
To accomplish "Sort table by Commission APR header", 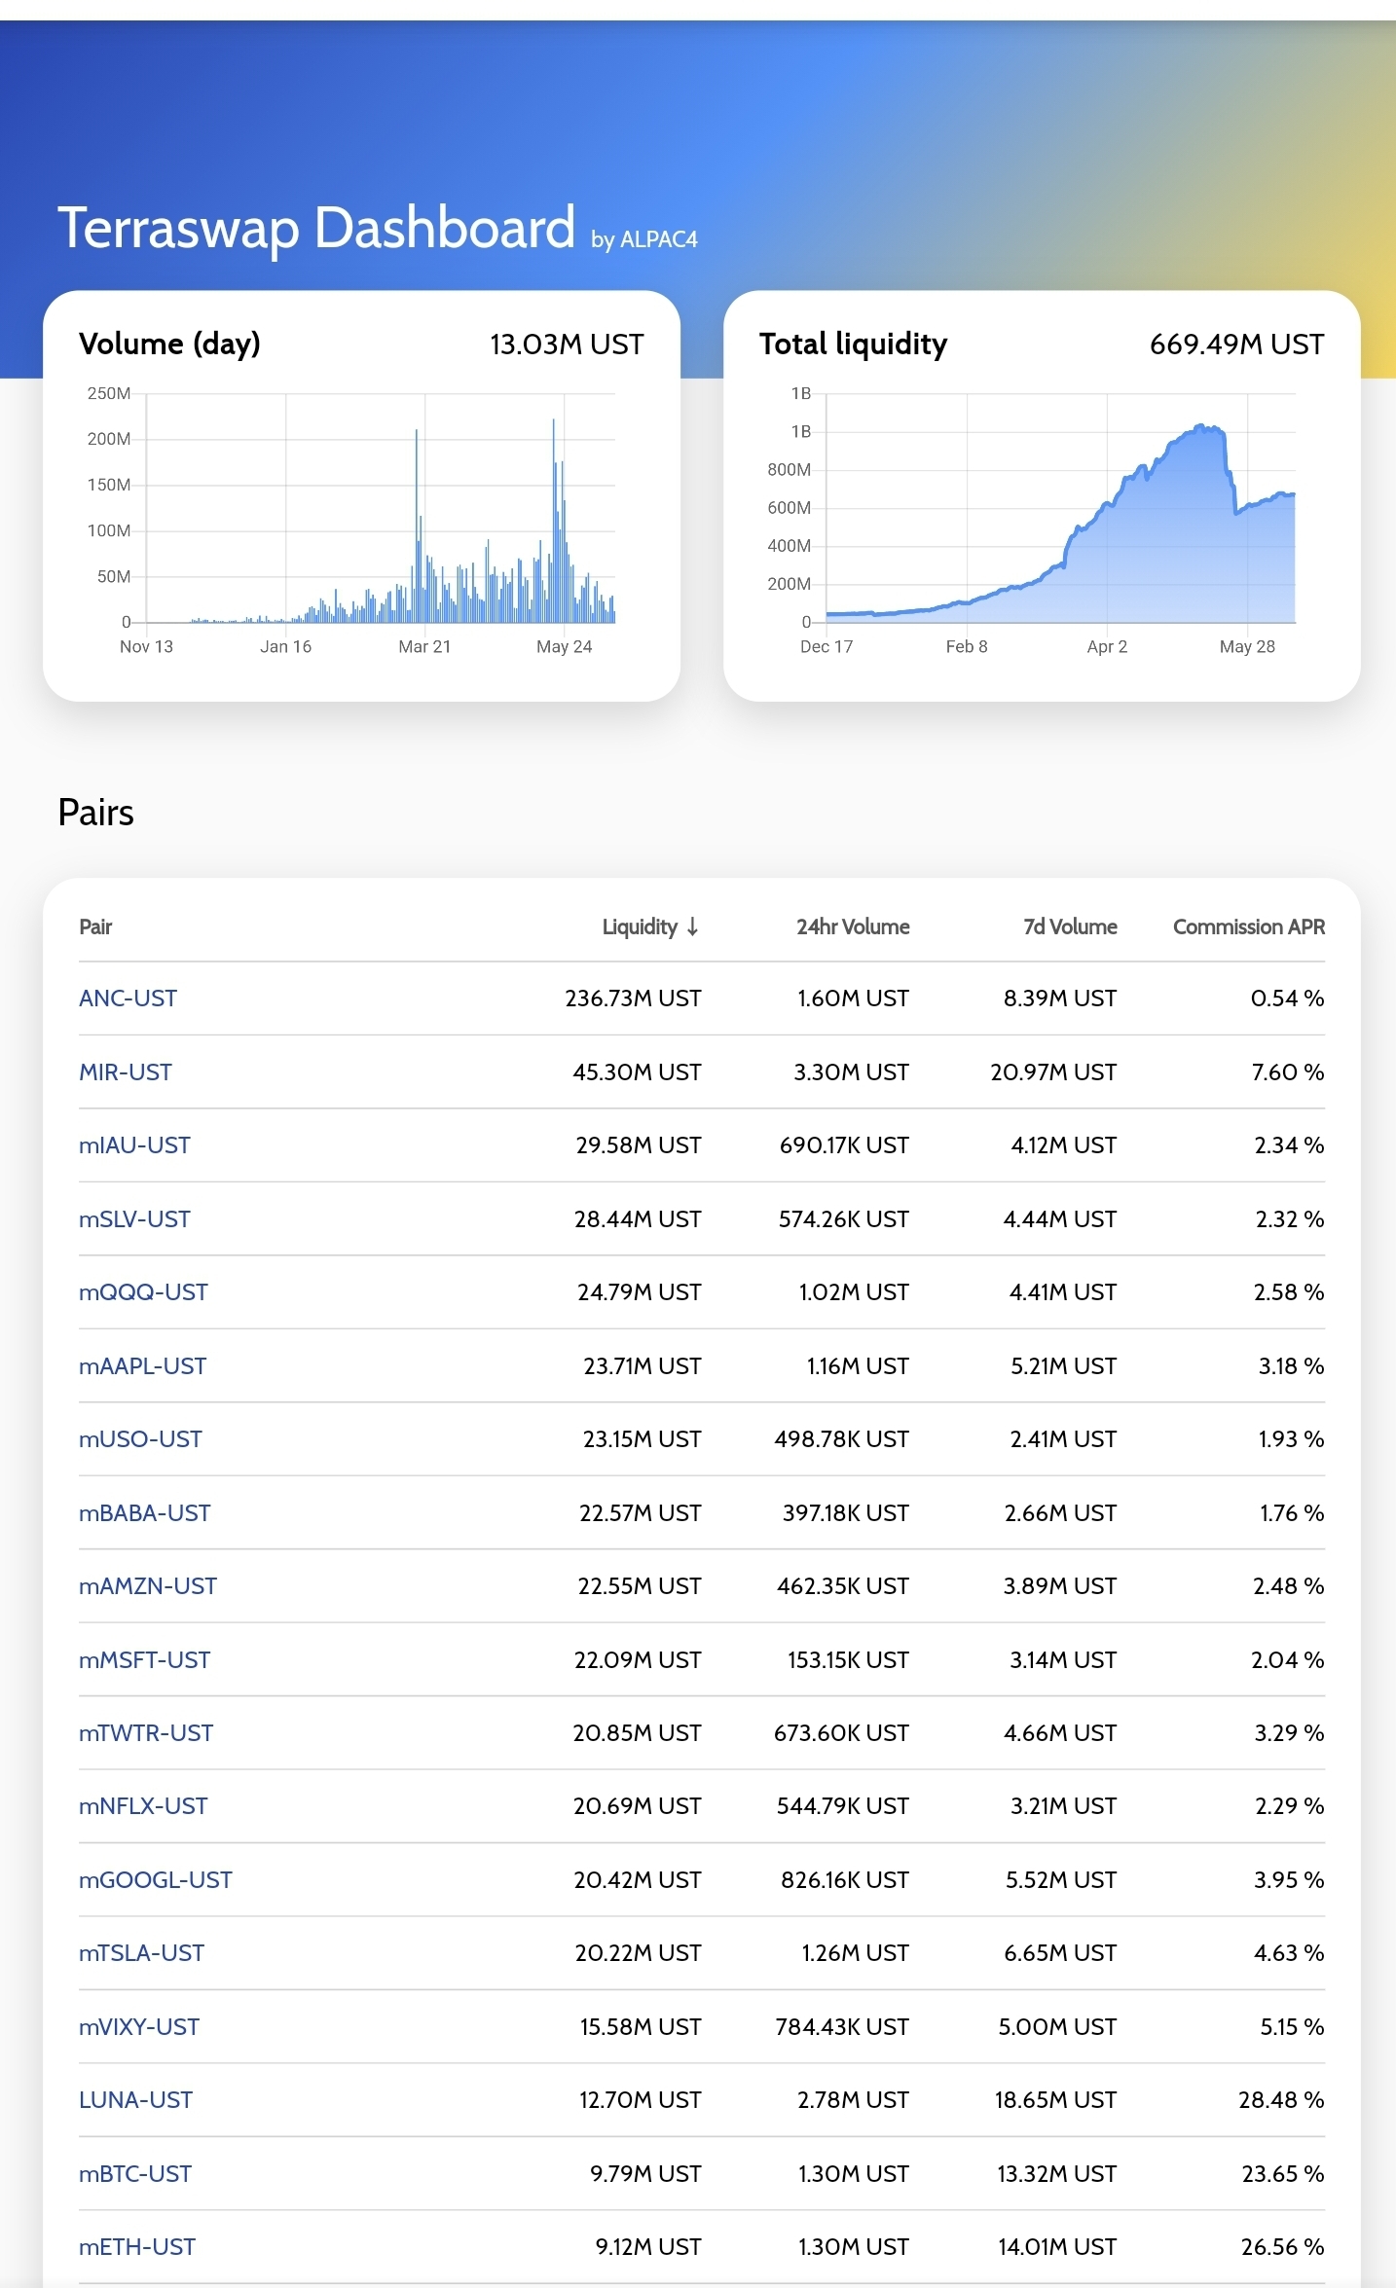I will click(1249, 926).
